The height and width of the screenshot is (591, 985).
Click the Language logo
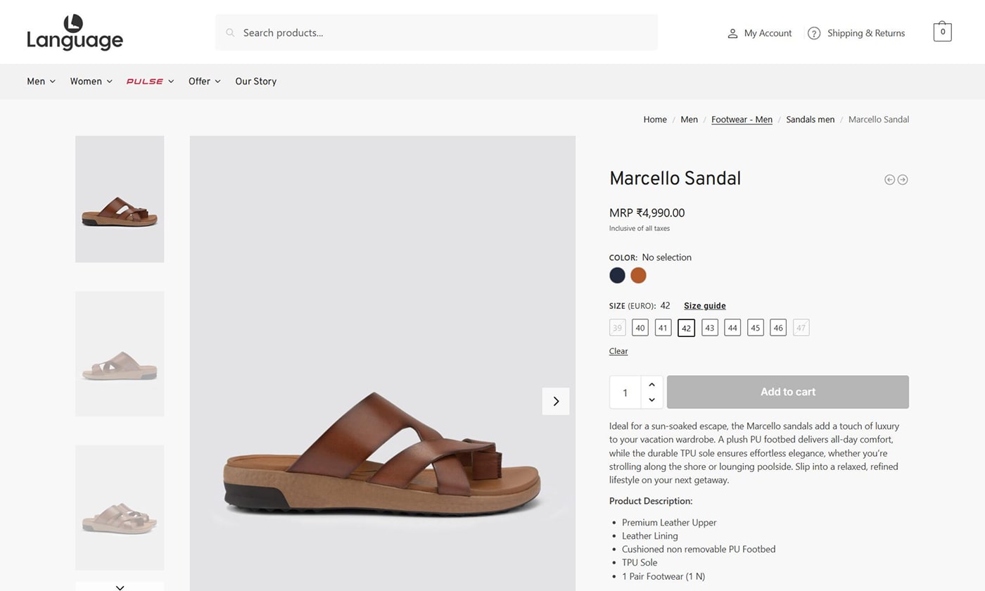point(75,33)
